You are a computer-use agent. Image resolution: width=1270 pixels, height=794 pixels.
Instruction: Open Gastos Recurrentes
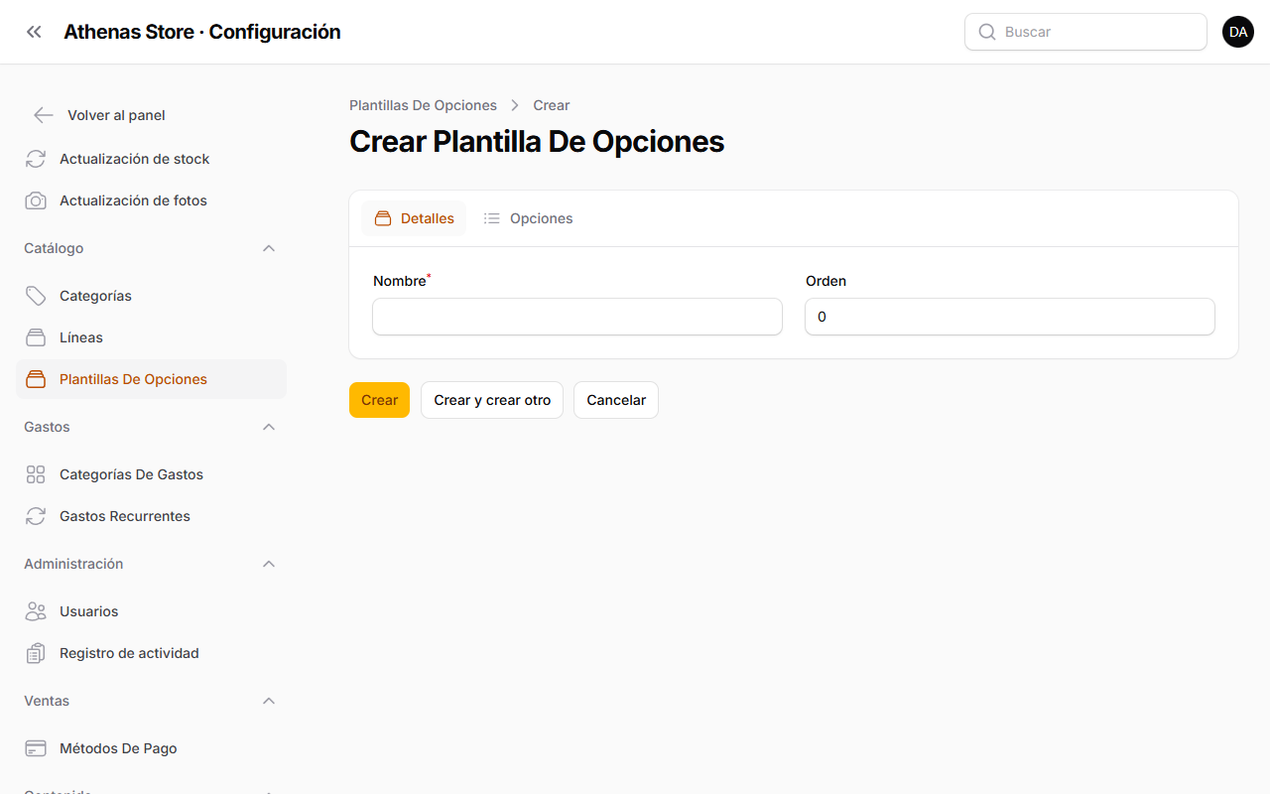(151, 516)
